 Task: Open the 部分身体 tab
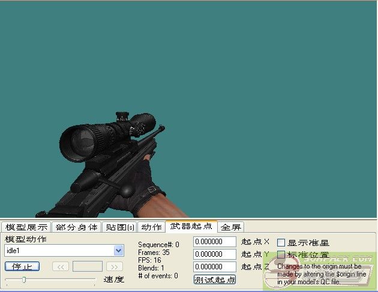[x=76, y=227]
